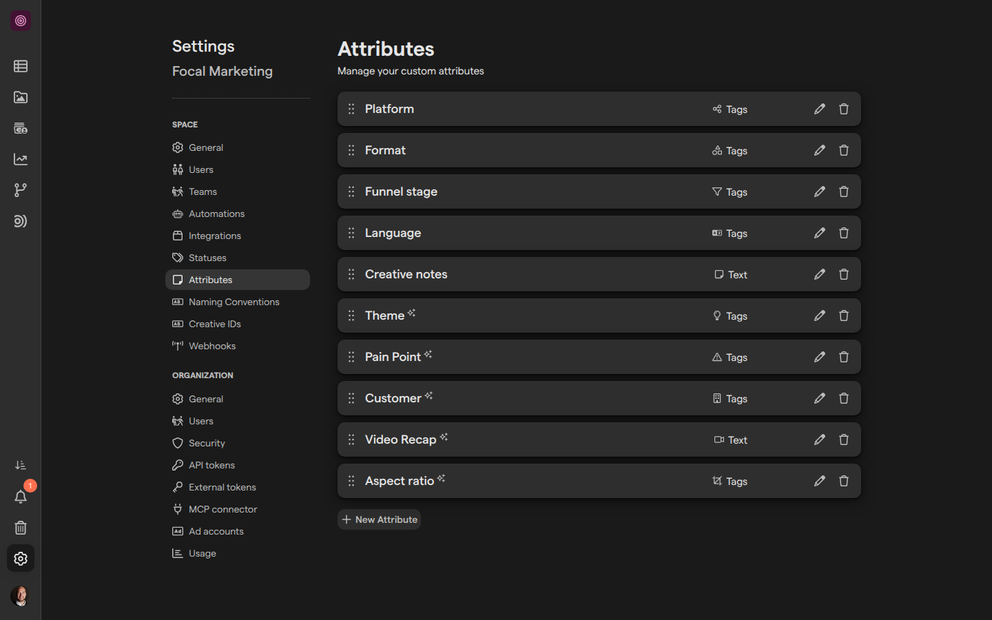This screenshot has height=620, width=992.
Task: Open the table view from left rail
Action: [21, 66]
